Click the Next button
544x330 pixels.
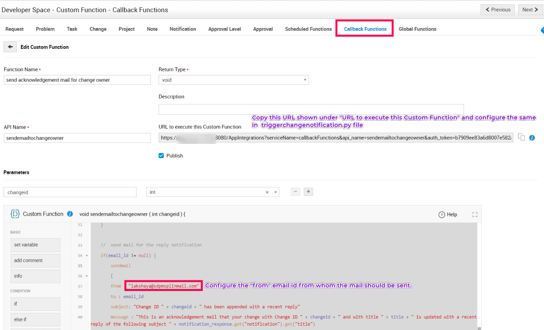[530, 10]
